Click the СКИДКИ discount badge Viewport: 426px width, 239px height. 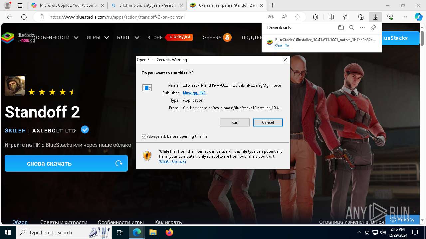(179, 37)
